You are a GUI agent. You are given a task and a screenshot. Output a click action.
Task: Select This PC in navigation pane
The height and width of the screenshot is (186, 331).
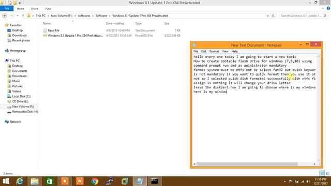tap(14, 61)
